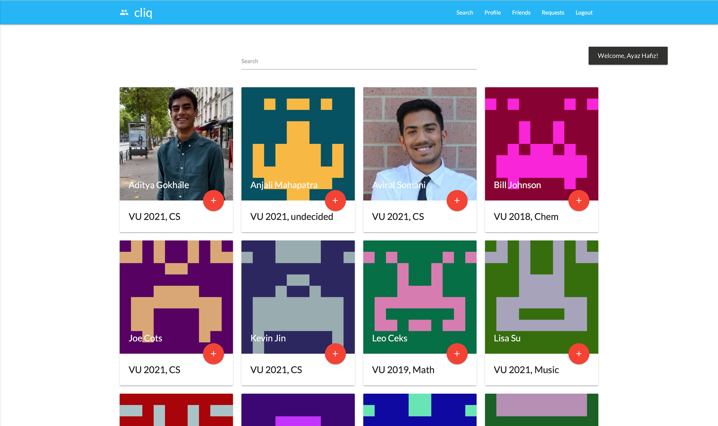Tap the plus icon for Kevin Jin
This screenshot has width=718, height=426.
[x=335, y=353]
